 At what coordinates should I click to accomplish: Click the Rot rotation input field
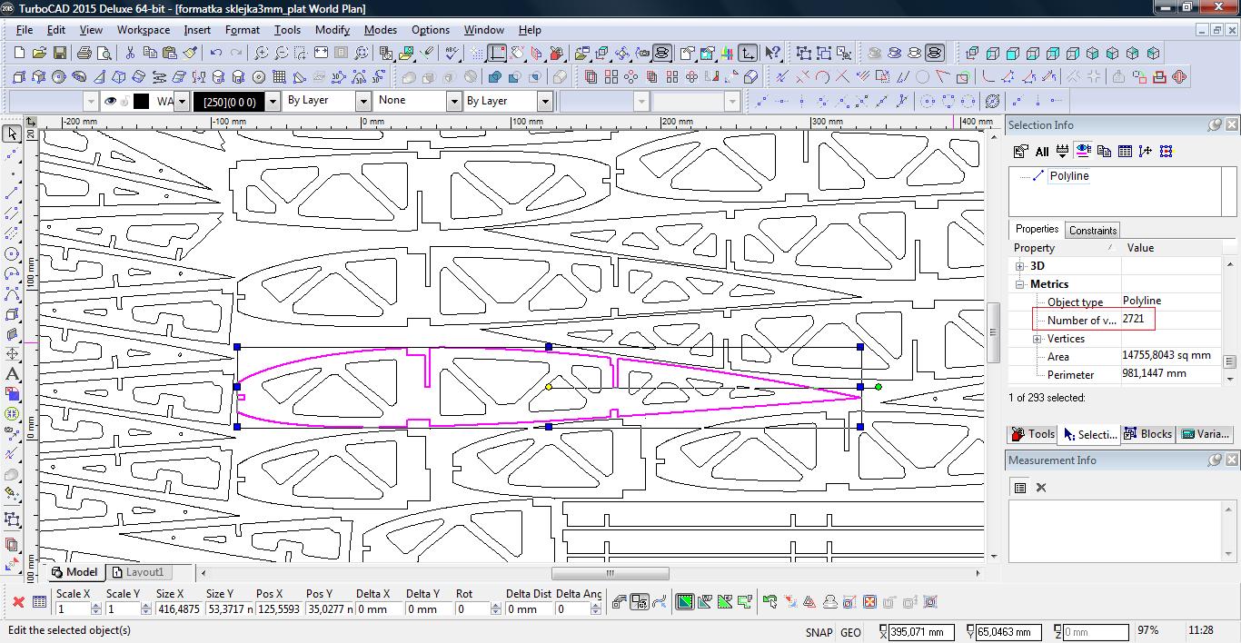tap(472, 609)
